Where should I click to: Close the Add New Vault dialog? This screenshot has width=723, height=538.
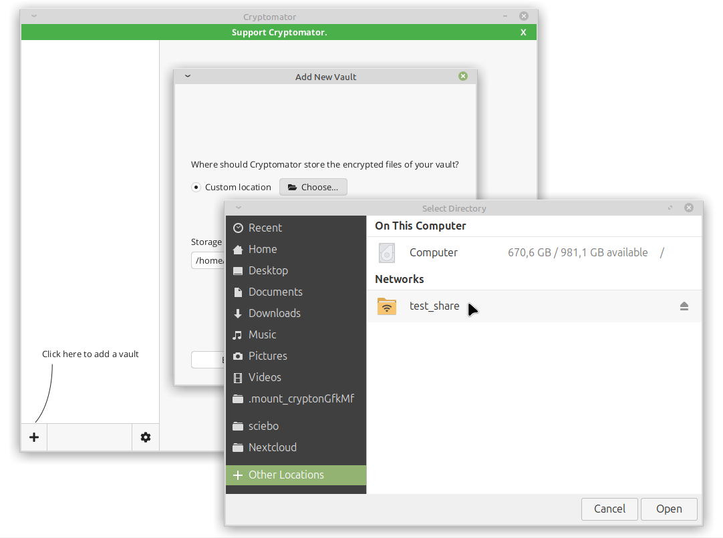[463, 77]
